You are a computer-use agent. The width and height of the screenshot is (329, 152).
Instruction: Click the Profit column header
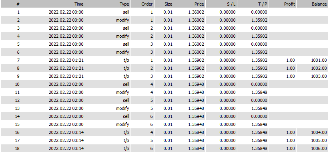pos(283,4)
